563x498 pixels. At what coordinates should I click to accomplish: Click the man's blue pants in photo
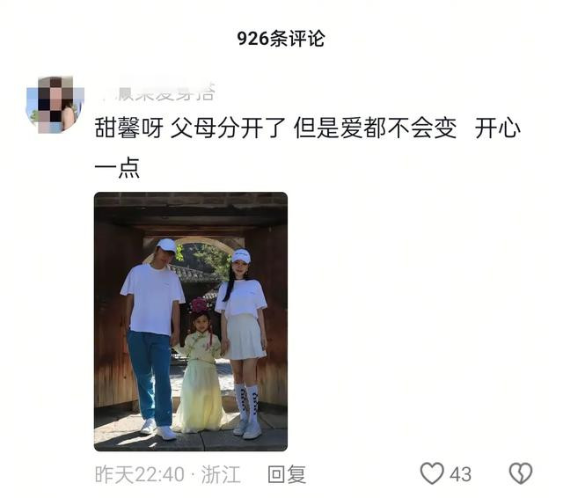point(150,377)
